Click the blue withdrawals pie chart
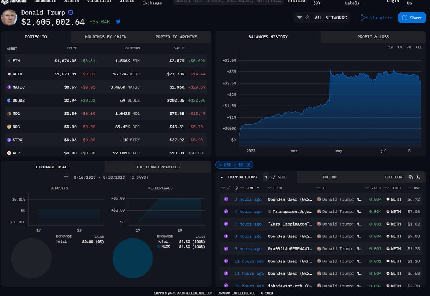Screen dimensions: 430x296 pos(133,258)
